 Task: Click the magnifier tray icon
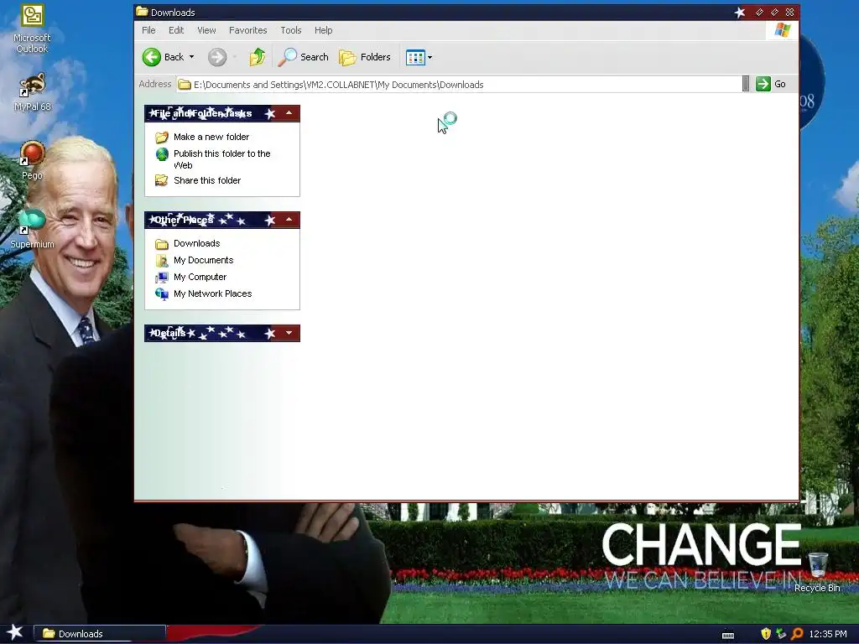click(x=797, y=634)
